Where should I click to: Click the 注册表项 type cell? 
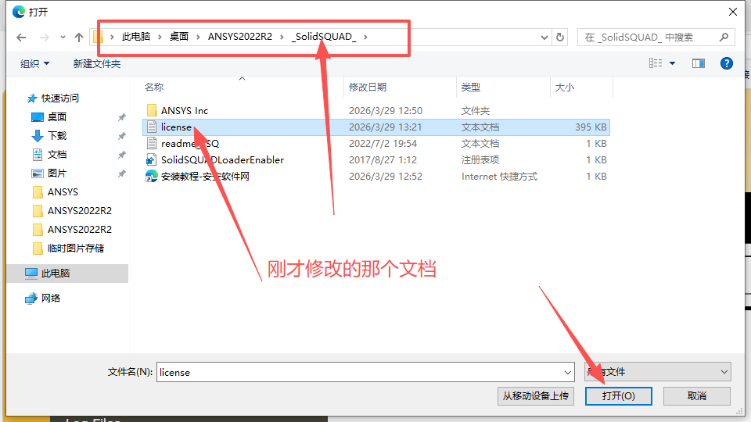(x=480, y=159)
